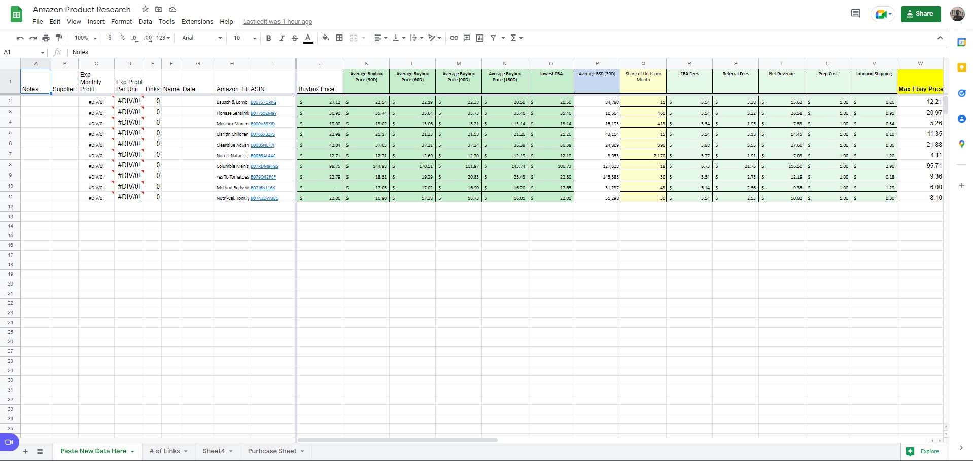Viewport: 973px width, 461px height.
Task: Click the Redo icon in the toolbar
Action: coord(33,38)
